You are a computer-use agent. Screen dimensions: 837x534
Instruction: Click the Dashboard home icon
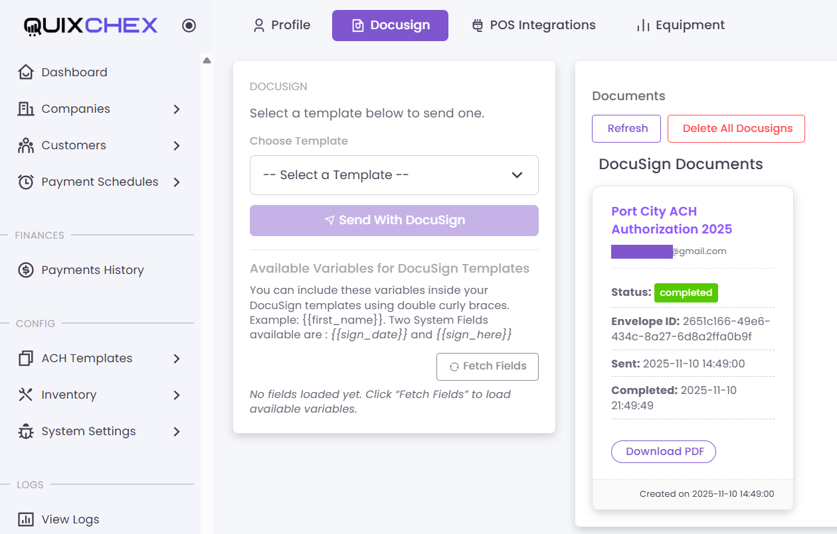coord(25,72)
